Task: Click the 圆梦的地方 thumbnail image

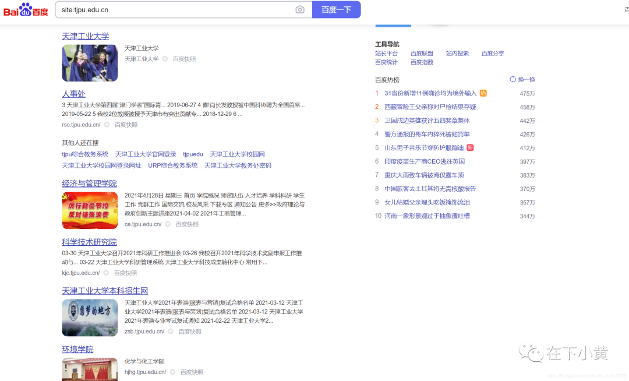Action: [x=90, y=317]
